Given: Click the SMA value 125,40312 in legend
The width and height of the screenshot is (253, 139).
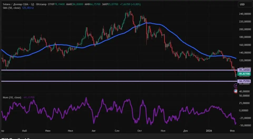Looking at the screenshot, I should [28, 8].
